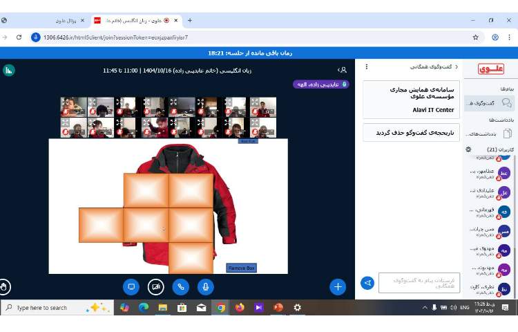Open the Chrome three-dot menu
518x332 pixels.
coord(509,37)
